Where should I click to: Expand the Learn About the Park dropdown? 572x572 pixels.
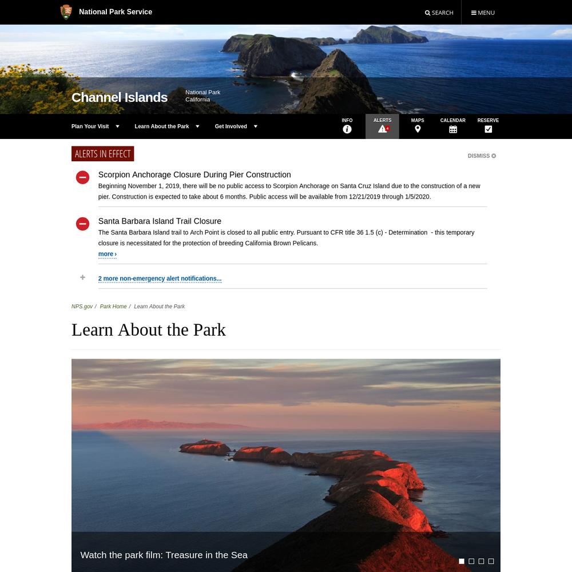point(166,126)
